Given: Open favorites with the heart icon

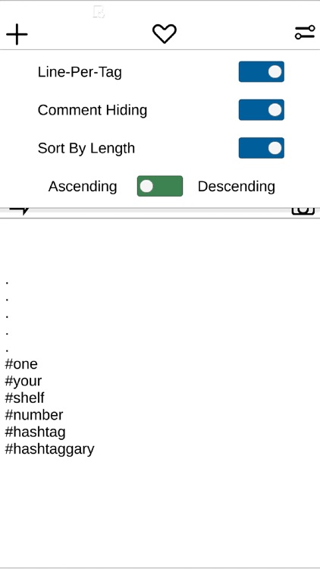Looking at the screenshot, I should point(165,33).
